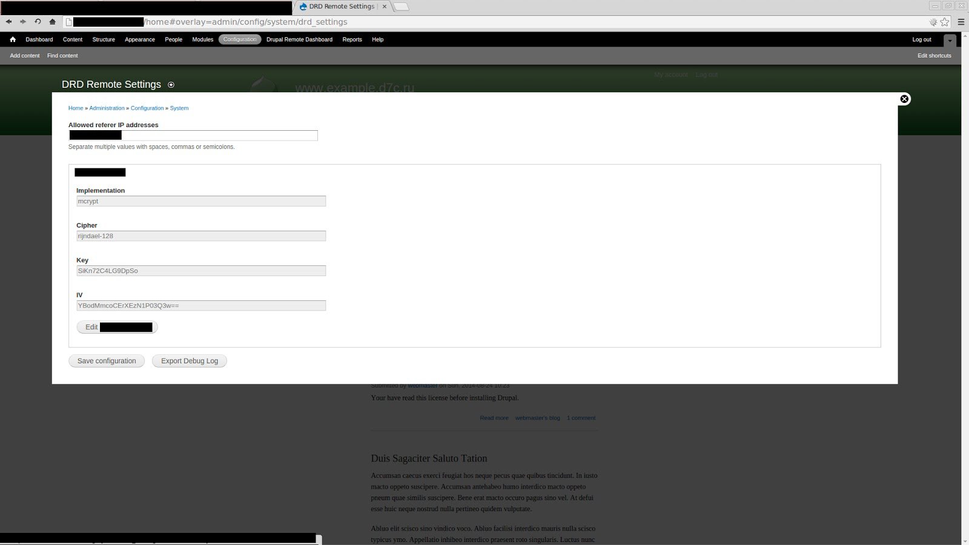The width and height of the screenshot is (969, 545).
Task: Click the Export Debug Log button
Action: 189,360
